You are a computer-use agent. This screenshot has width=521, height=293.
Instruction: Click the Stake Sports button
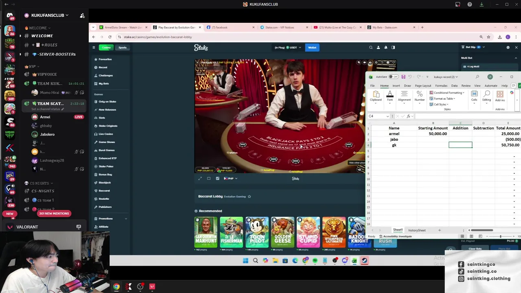click(123, 48)
